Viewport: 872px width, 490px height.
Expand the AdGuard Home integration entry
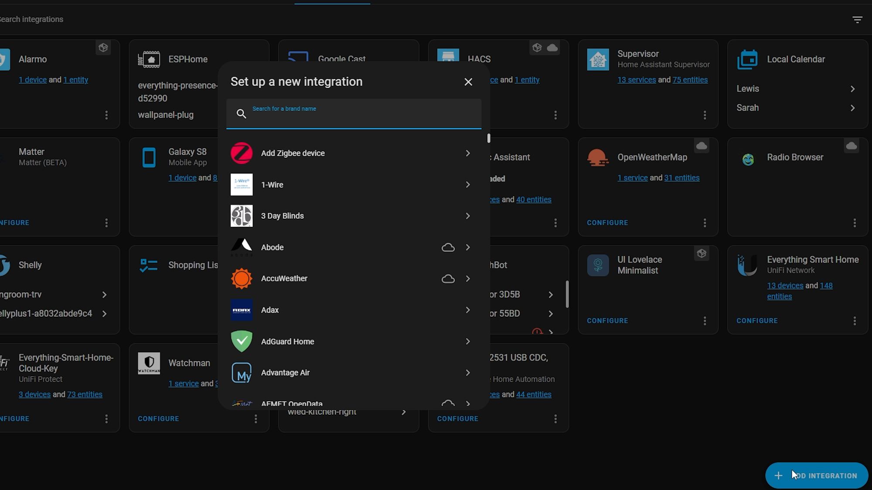tap(467, 341)
